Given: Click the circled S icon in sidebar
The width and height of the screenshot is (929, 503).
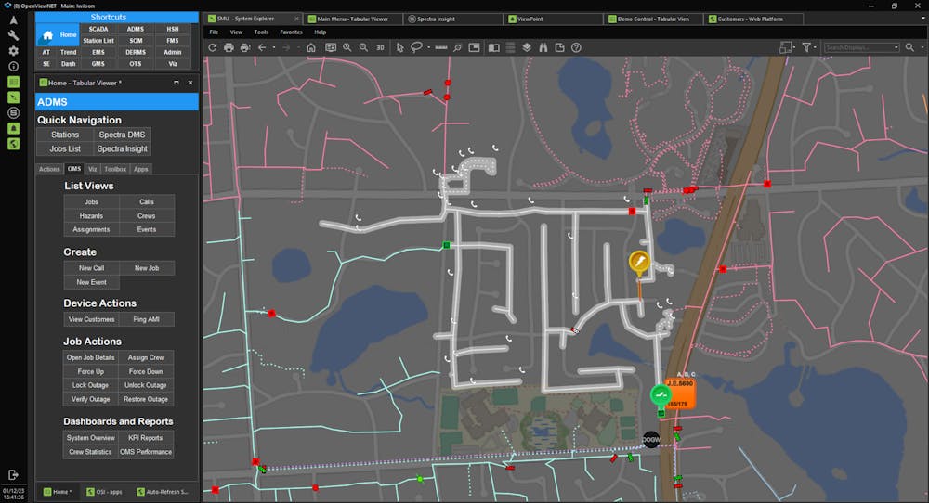Looking at the screenshot, I should click(13, 113).
